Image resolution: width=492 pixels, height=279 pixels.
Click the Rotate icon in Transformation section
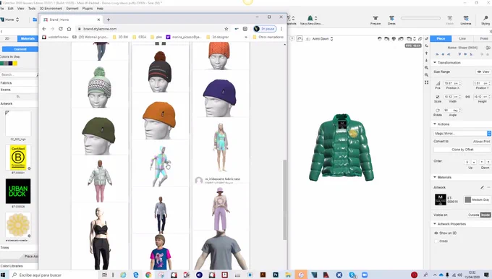(x=438, y=111)
